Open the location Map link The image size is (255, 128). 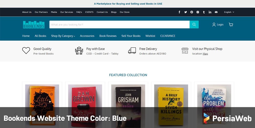[x=205, y=54]
